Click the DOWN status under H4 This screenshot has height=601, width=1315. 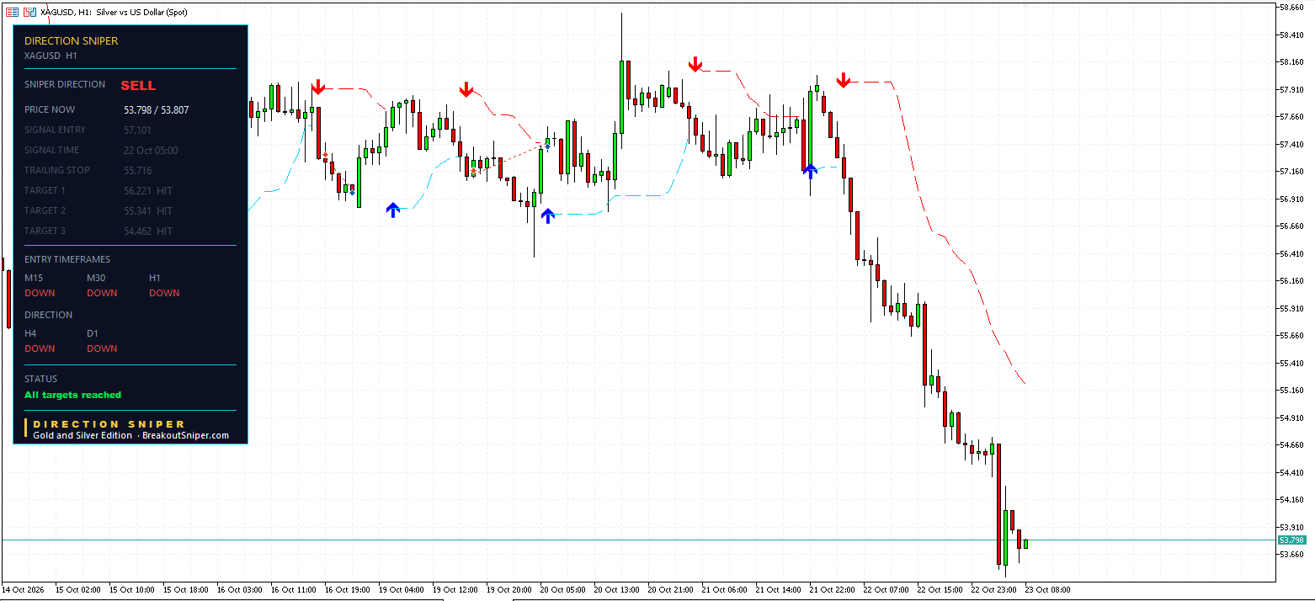pyautogui.click(x=40, y=348)
